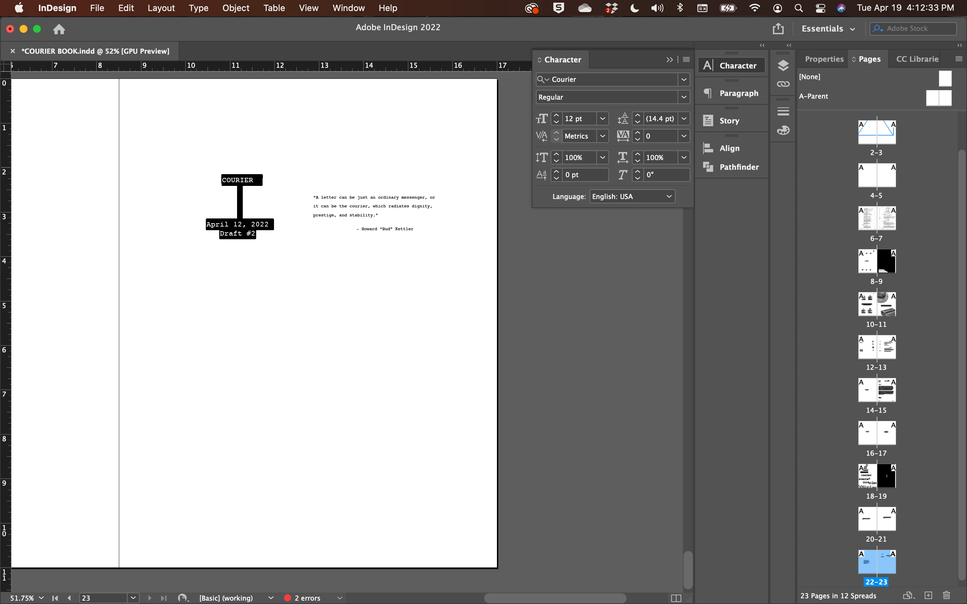The image size is (967, 604).
Task: Select the 8-9 spread thumbnail
Action: click(x=876, y=261)
